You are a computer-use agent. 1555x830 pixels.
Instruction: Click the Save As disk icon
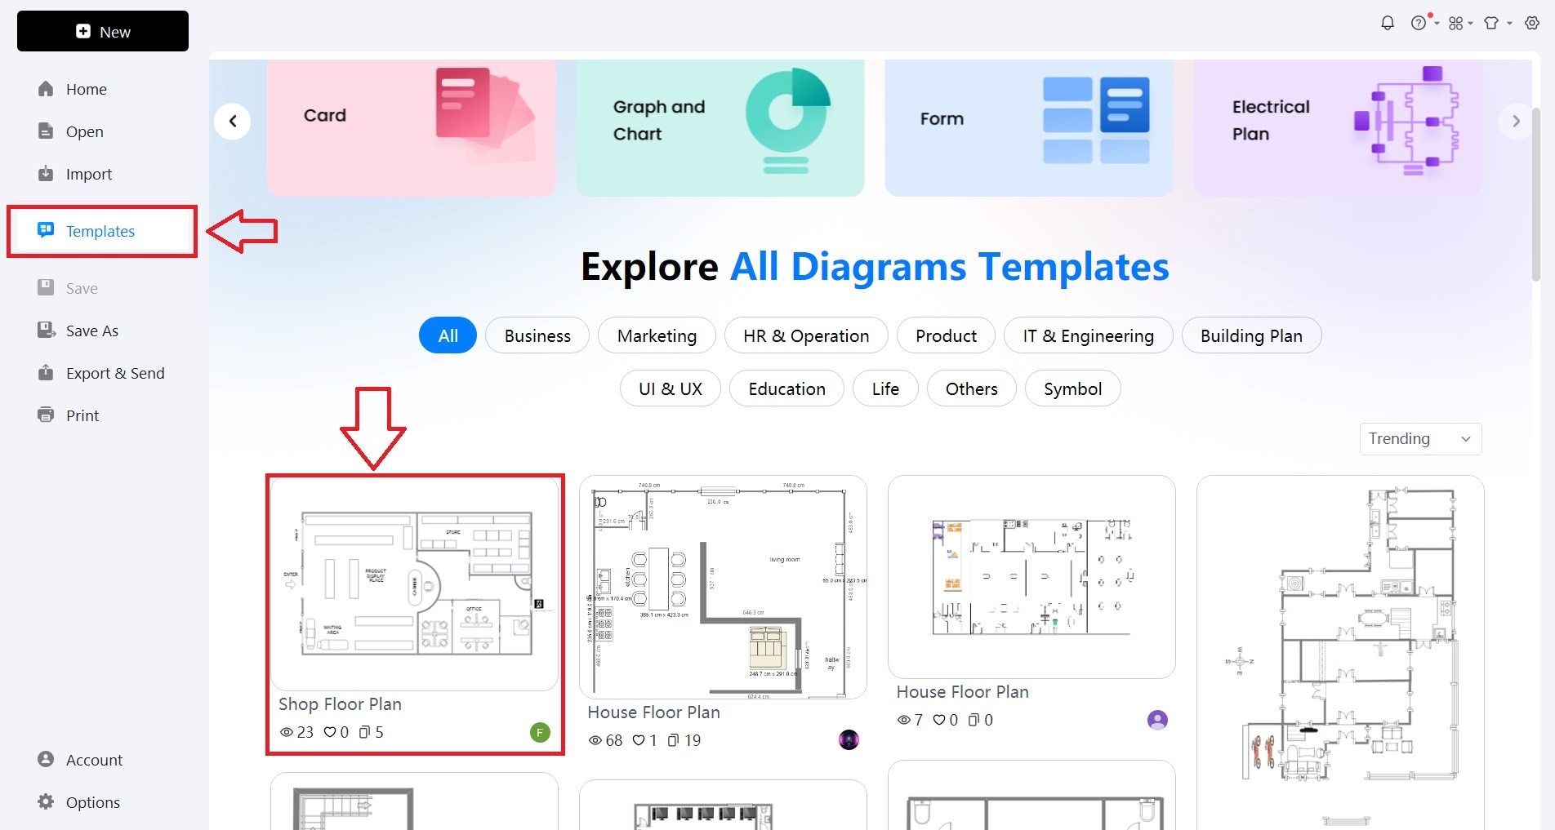coord(46,331)
